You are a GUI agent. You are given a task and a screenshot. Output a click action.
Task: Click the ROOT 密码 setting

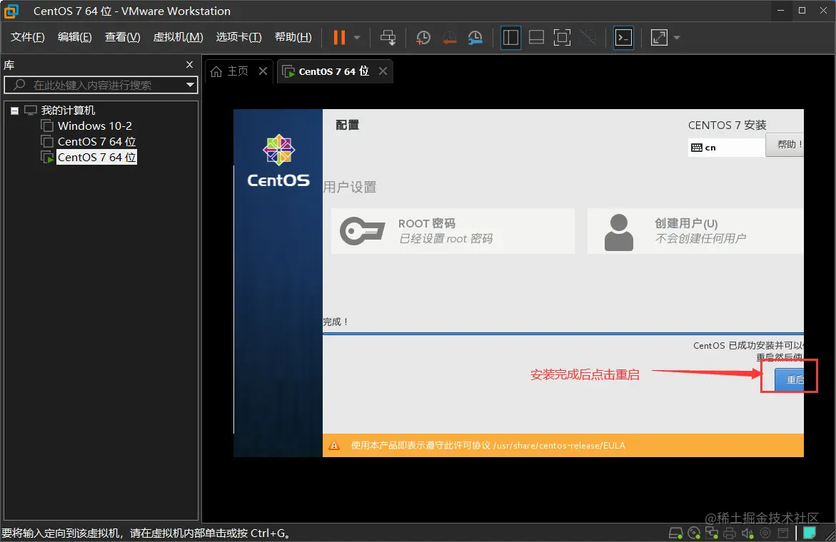click(453, 230)
